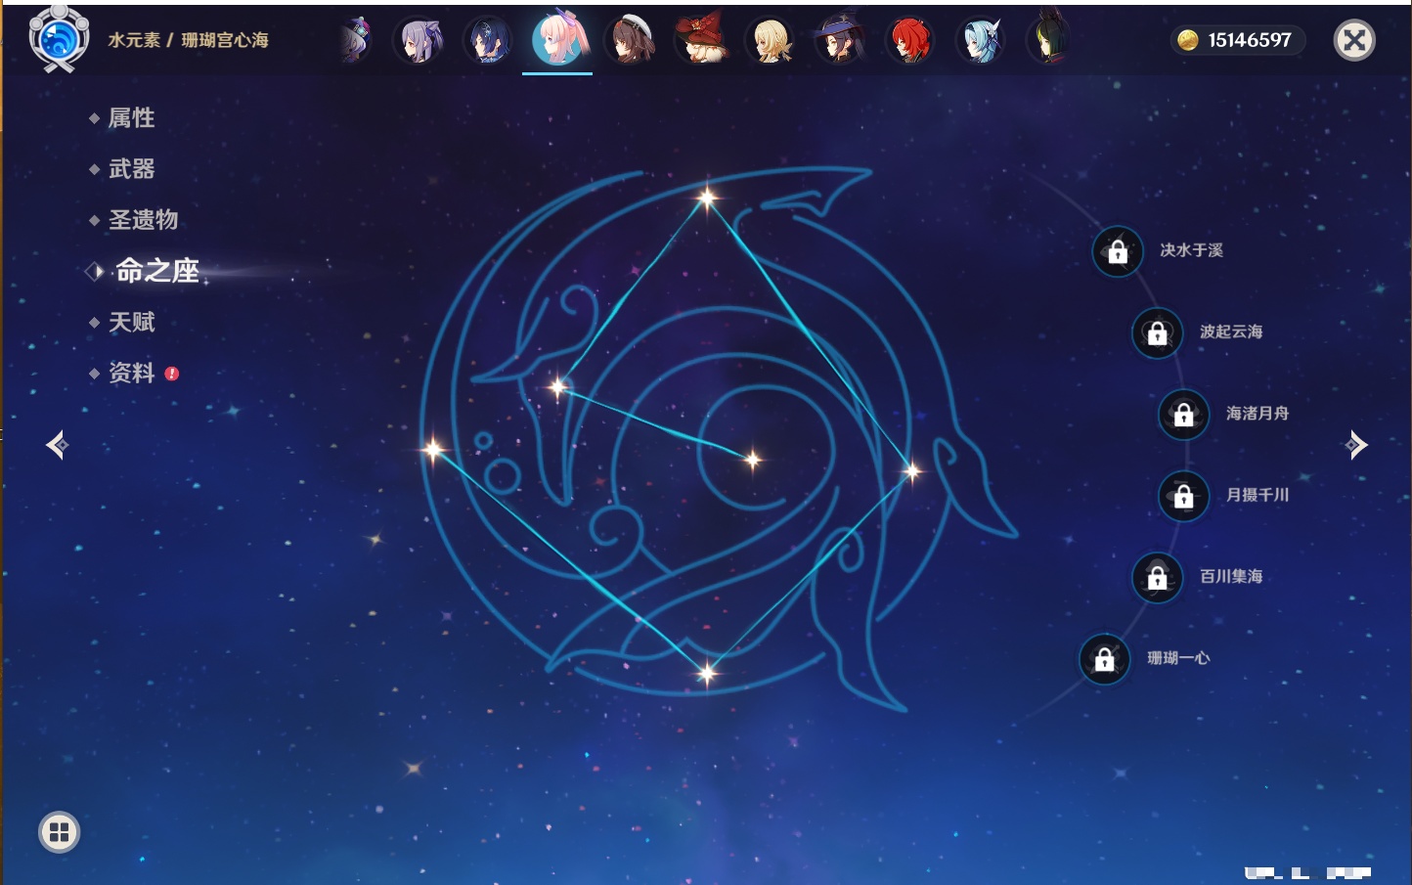
Task: Click the lock icon beside 决水于溪
Action: (1118, 251)
